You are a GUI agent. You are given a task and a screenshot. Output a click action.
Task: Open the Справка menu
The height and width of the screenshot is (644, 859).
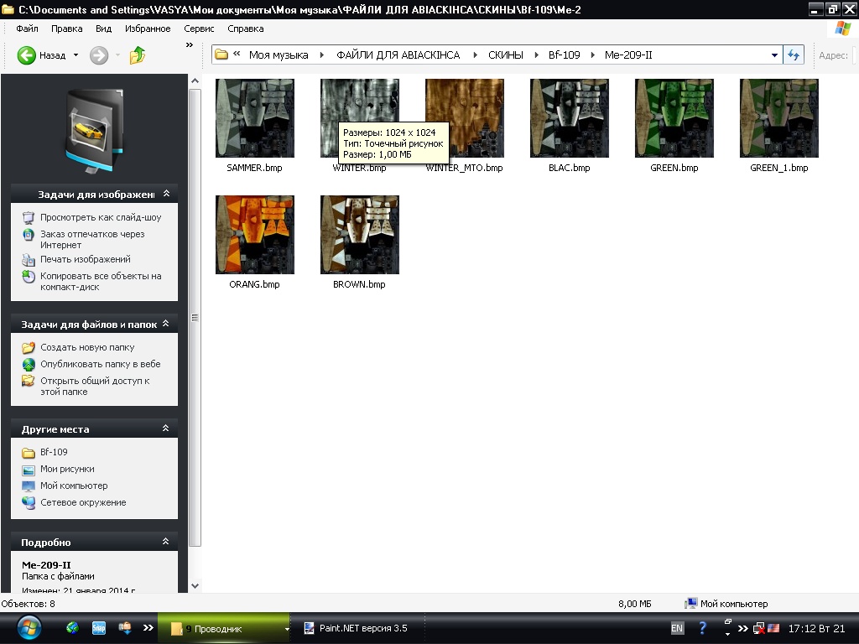tap(246, 29)
